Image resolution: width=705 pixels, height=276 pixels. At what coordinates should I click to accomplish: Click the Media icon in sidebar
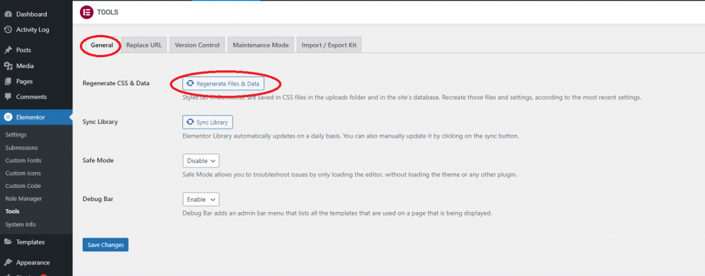pos(8,66)
